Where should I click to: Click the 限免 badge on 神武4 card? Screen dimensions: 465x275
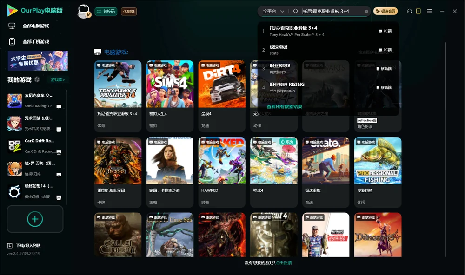pos(287,142)
